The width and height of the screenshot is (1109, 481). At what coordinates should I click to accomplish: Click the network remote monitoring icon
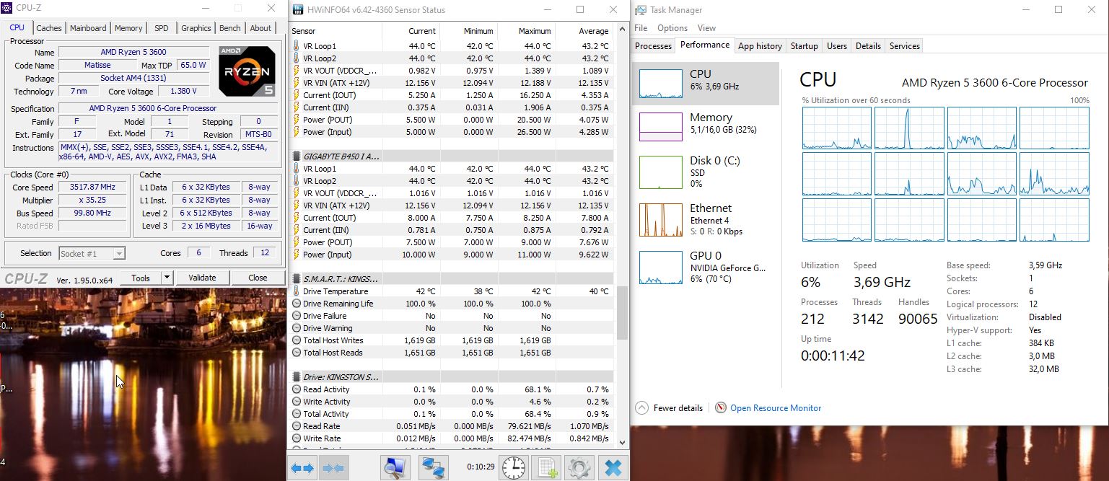(x=434, y=467)
